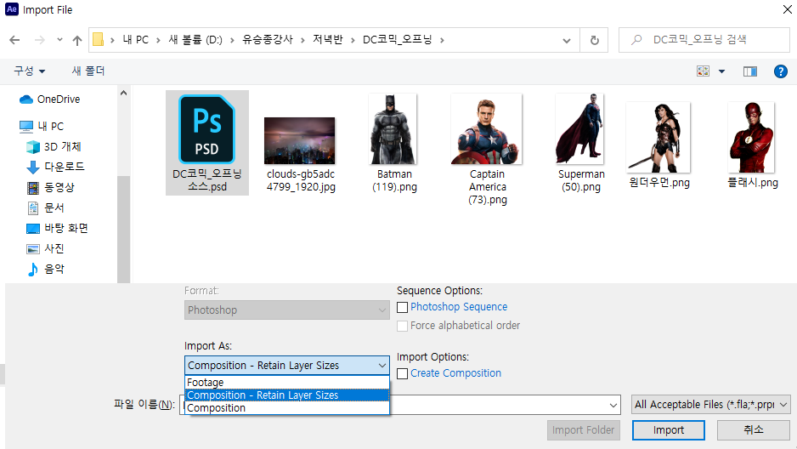Navigate to 저녁반 in the breadcrumb

(328, 40)
